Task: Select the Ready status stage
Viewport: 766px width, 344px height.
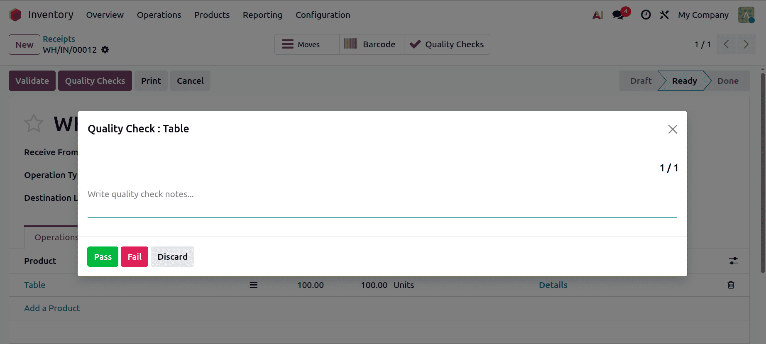Action: (x=684, y=81)
